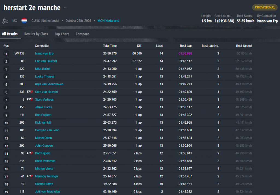The image size is (280, 195).
Task: Click TR2 badge next to Sem van Helvoirt
Action: pos(30,92)
